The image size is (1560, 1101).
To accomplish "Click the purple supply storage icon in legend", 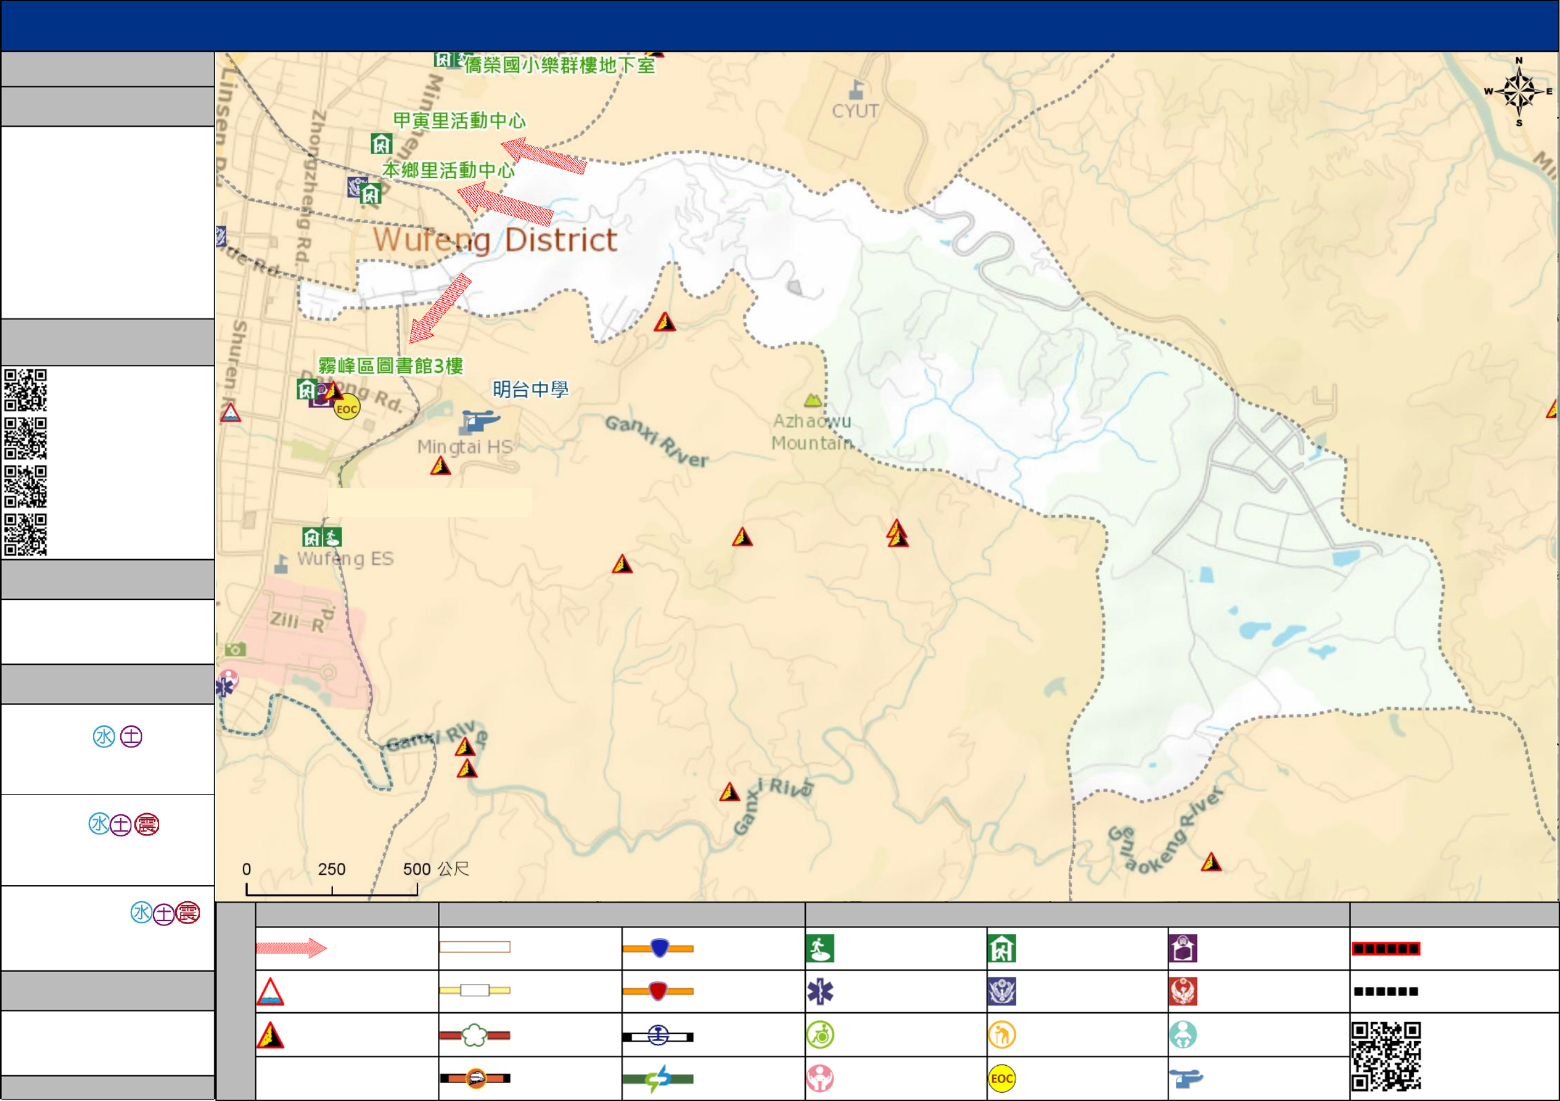I will click(1183, 948).
